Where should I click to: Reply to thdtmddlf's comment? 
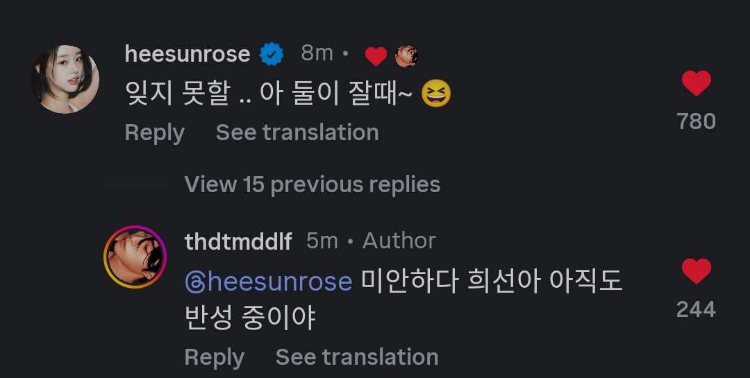click(x=214, y=357)
